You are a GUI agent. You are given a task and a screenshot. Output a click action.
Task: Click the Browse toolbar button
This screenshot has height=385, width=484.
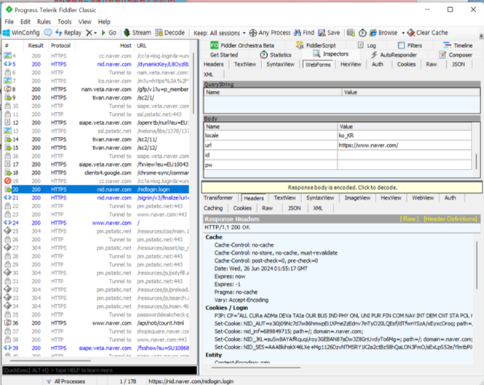pos(384,33)
